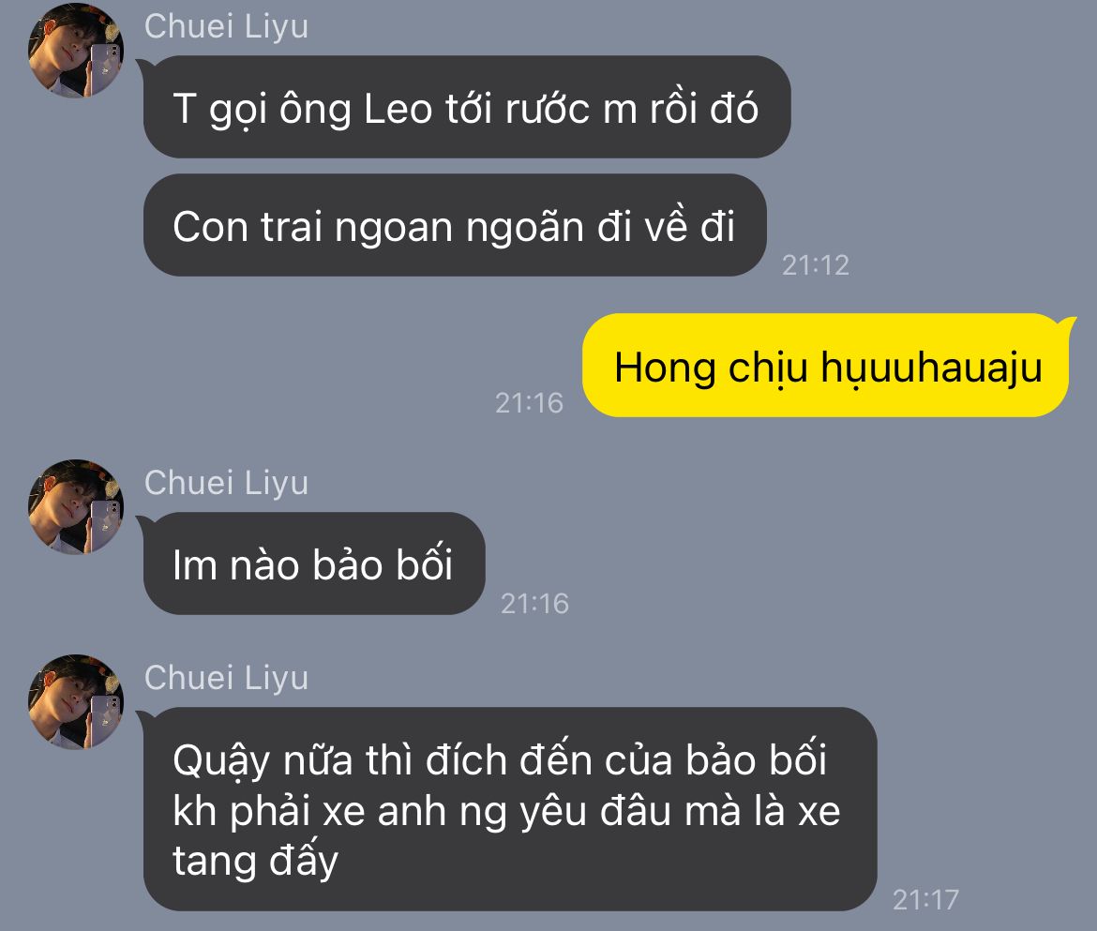Select the 'T gọi ông Leo tới rước m rồi đó' bubble
Image resolution: width=1097 pixels, height=931 pixels.
click(x=467, y=107)
